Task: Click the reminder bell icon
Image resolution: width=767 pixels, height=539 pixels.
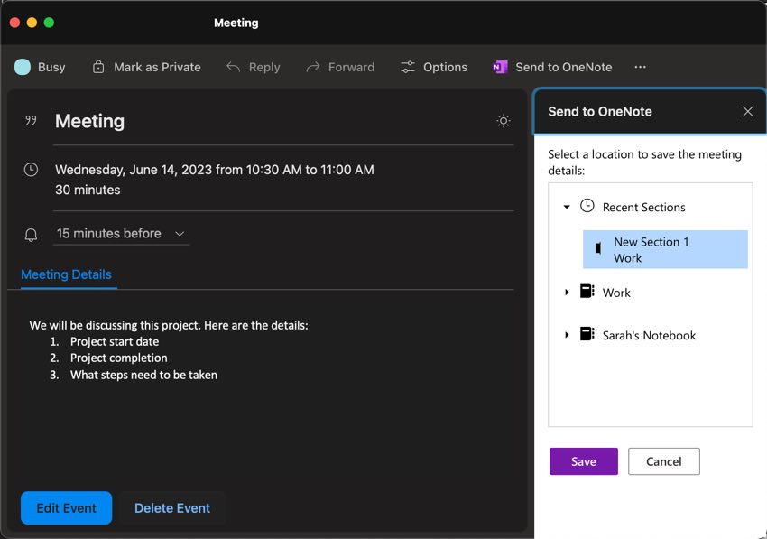Action: [30, 234]
